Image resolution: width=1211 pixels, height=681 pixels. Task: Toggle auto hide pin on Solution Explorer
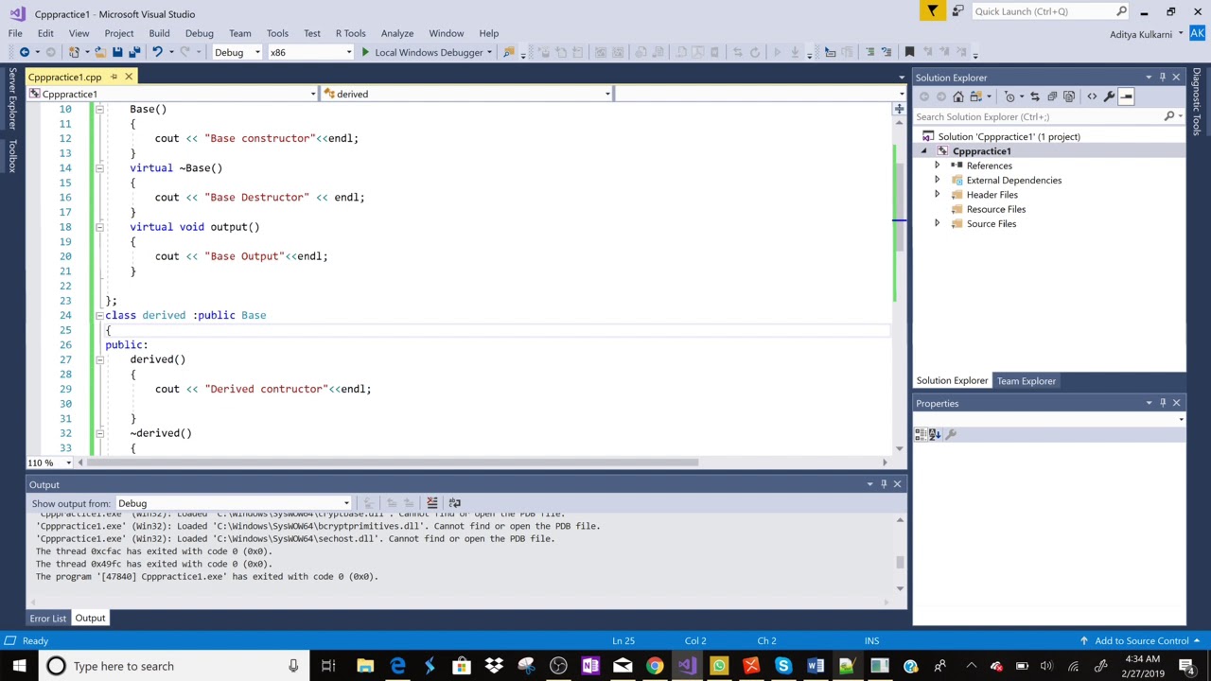tap(1163, 78)
